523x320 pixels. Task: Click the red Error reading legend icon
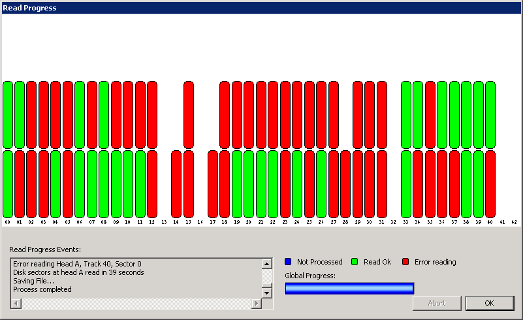405,262
